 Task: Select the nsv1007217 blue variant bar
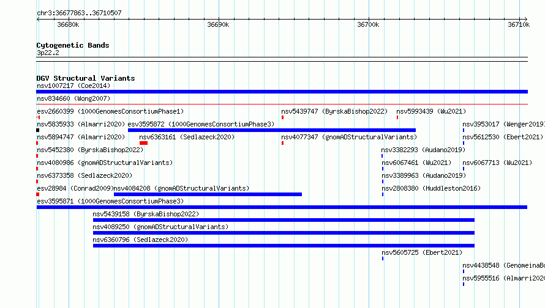point(282,92)
